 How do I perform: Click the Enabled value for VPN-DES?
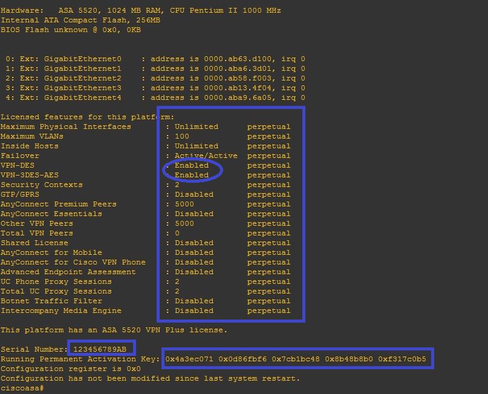pyautogui.click(x=192, y=165)
